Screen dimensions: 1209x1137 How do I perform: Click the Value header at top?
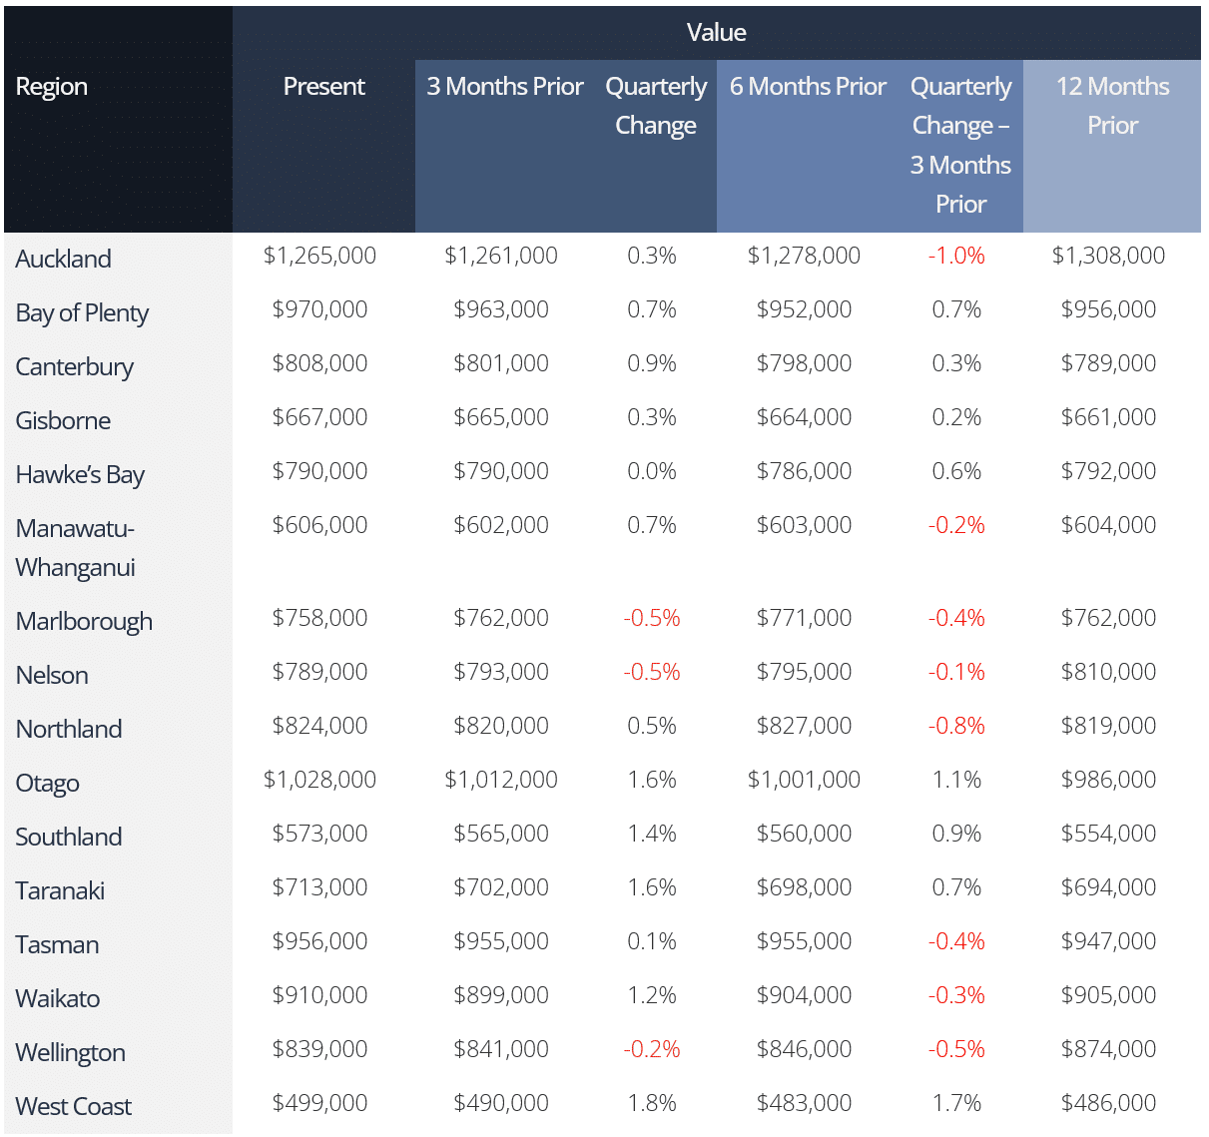pyautogui.click(x=716, y=33)
